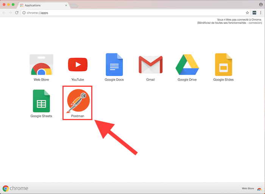265x194 pixels.
Task: Click the connexion sign-in link
Action: click(255, 23)
